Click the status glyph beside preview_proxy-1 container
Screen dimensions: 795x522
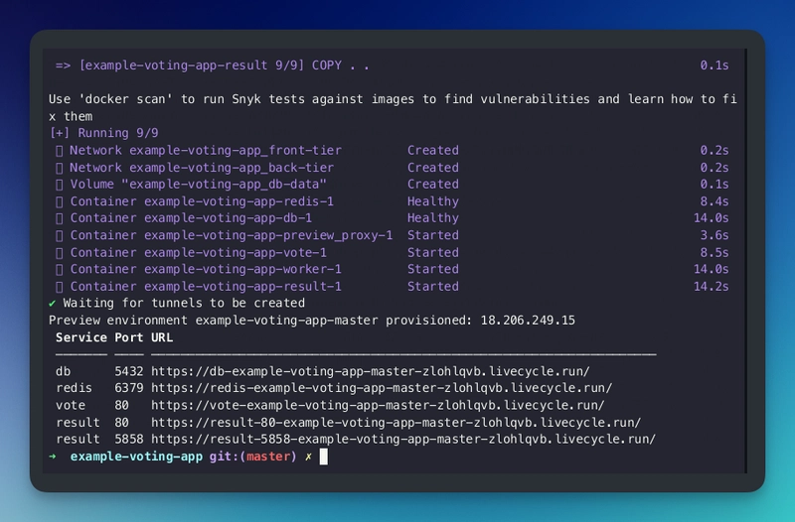tap(60, 235)
